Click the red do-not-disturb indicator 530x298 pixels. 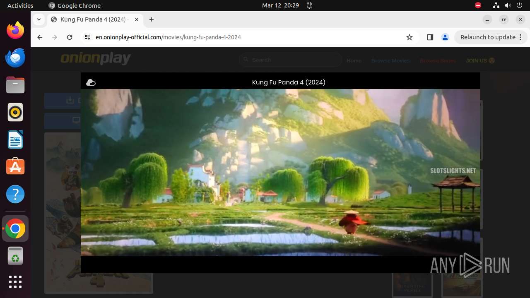click(478, 5)
